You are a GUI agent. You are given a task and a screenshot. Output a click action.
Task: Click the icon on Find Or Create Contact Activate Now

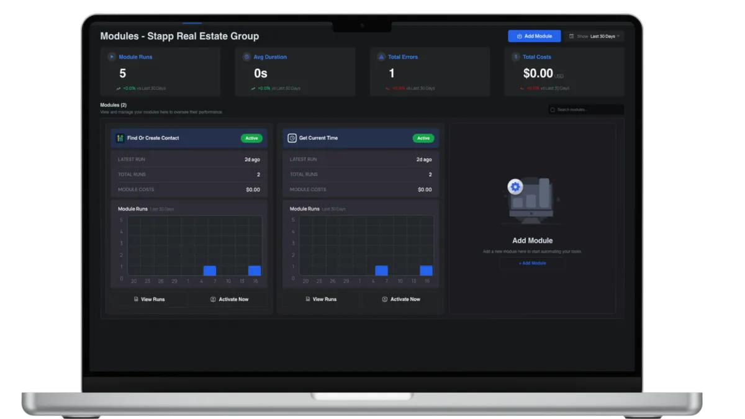click(x=213, y=299)
